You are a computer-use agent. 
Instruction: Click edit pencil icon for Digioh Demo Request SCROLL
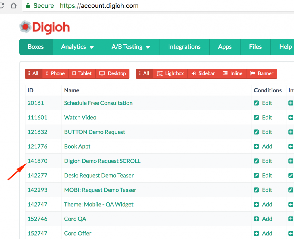coord(256,161)
